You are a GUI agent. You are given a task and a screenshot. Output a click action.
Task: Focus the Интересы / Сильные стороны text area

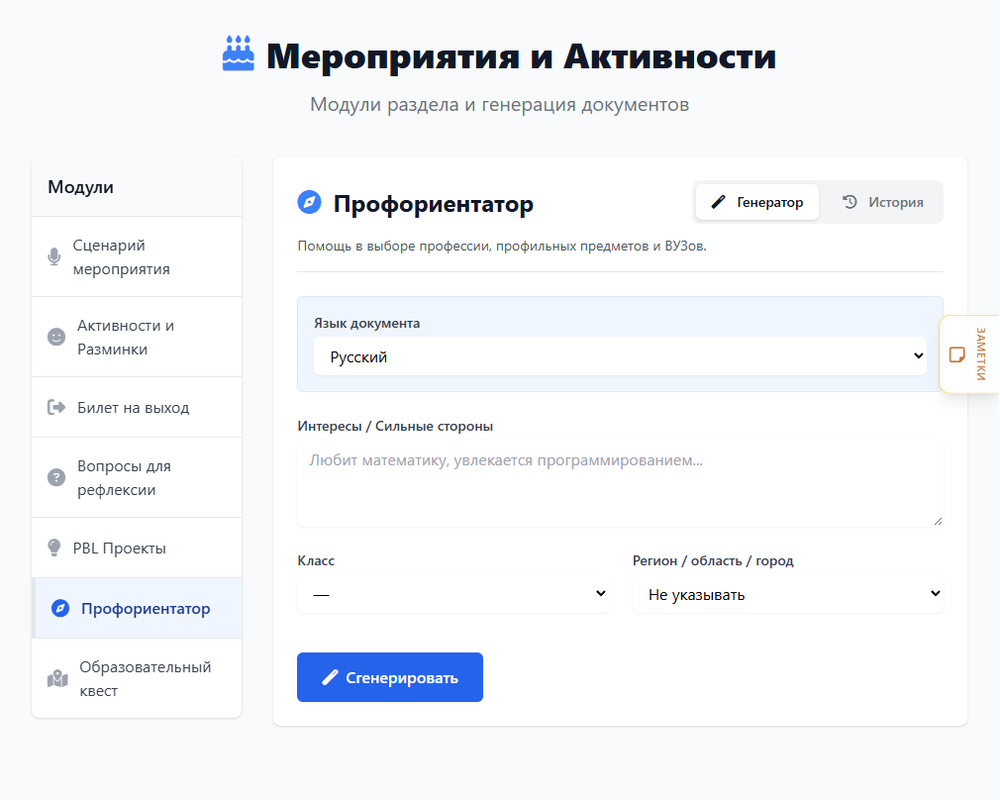620,485
